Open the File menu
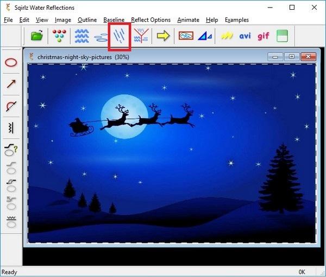Screen dimensions: 326x277 coord(8,20)
